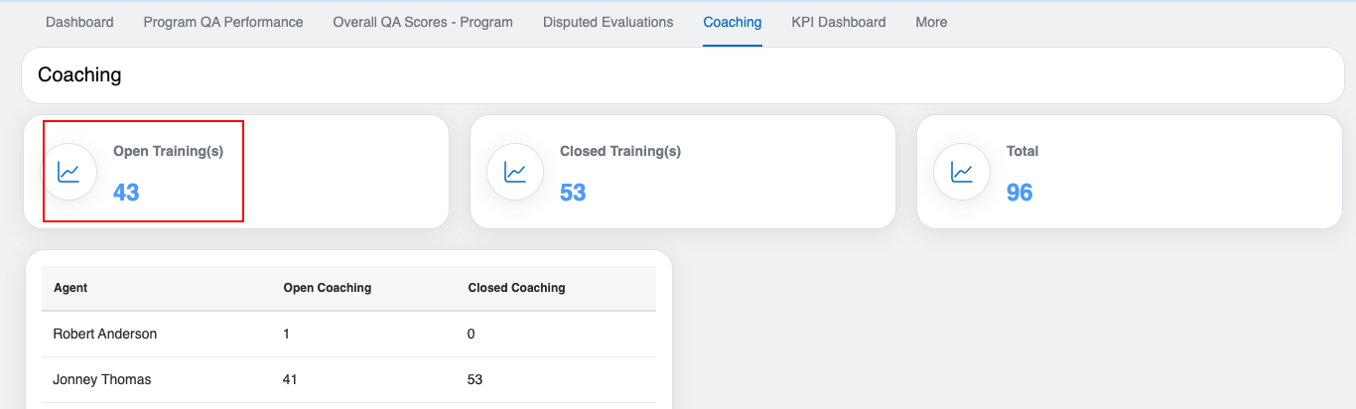Screen dimensions: 1356x409
Task: Go to Disputed Evaluations tab
Action: 608,22
